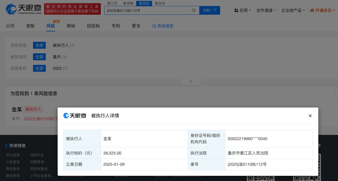338x181 pixels.
Task: Filter by year 2025 (1)
Action: click(x=60, y=68)
